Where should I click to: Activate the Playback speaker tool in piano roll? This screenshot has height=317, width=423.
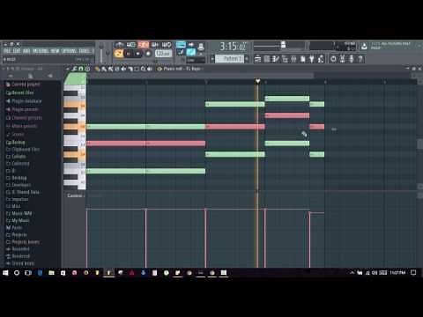[x=150, y=69]
